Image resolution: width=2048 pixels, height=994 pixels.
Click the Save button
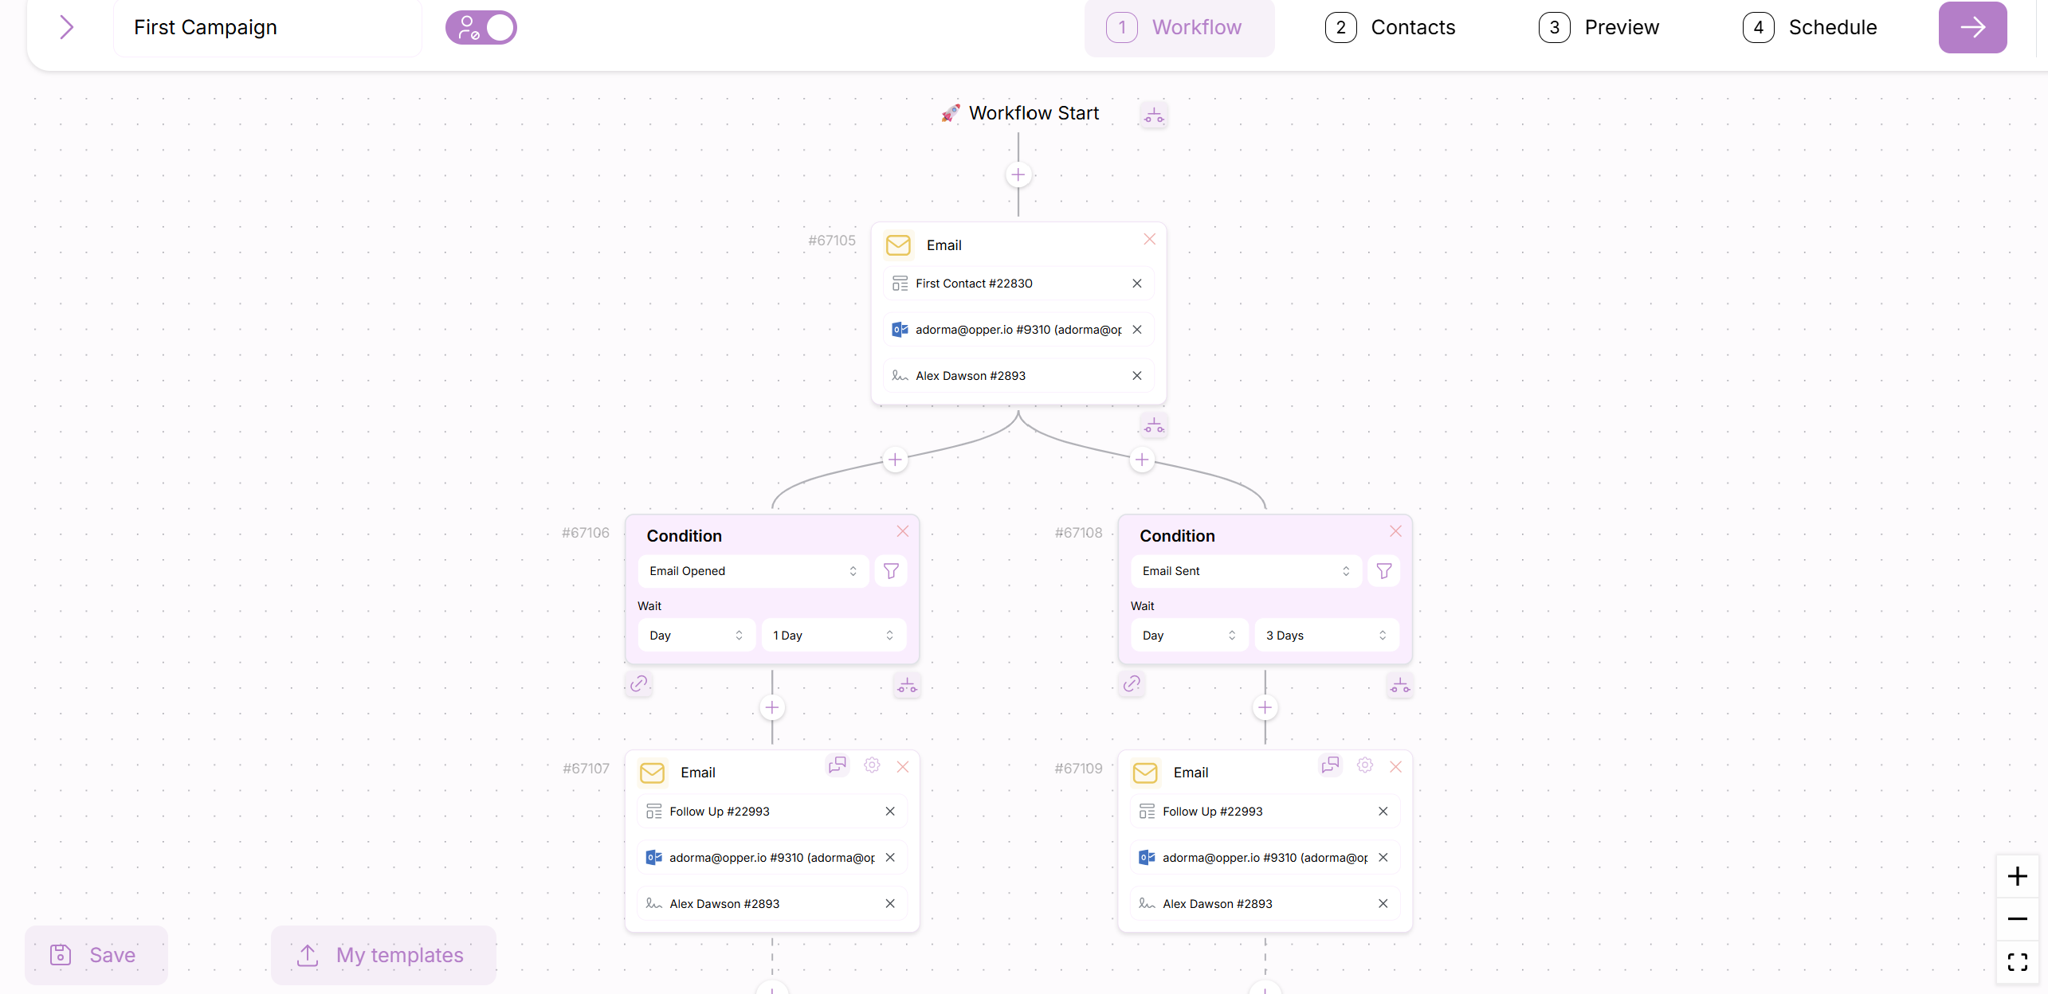[x=95, y=955]
